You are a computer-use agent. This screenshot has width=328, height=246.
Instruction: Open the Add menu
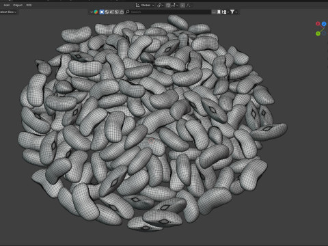(x=7, y=5)
